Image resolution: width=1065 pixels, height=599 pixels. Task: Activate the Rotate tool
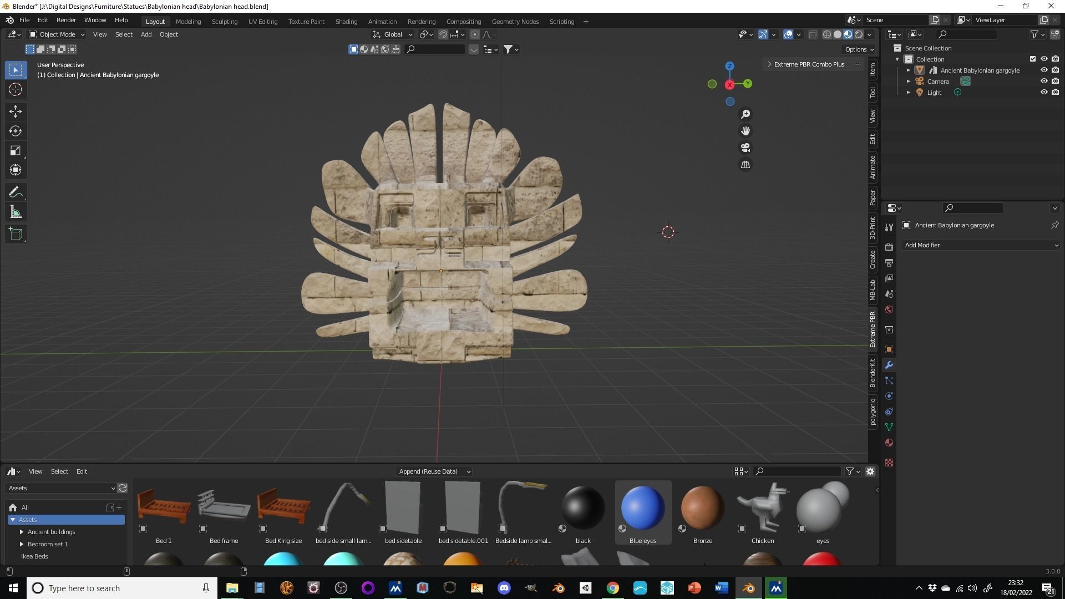coord(16,131)
